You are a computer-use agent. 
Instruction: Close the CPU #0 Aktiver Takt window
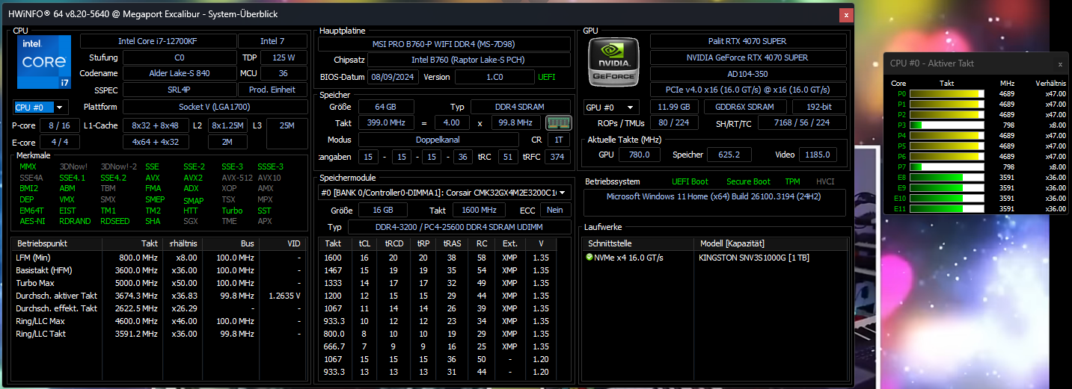pyautogui.click(x=1059, y=64)
